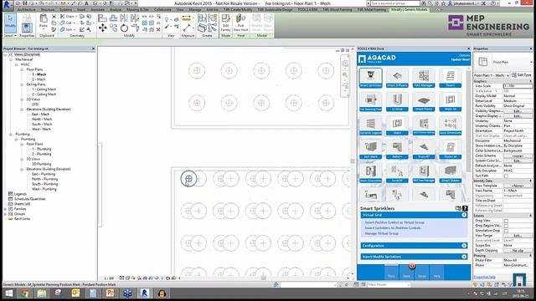Open the Sort Mark tool tile

(370, 150)
